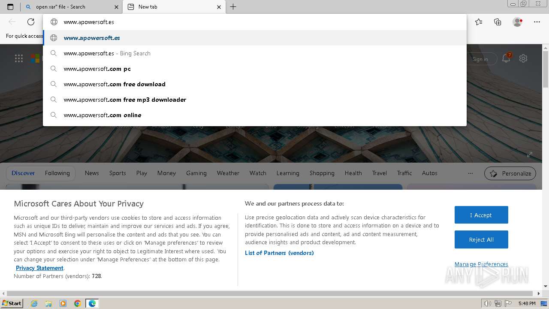The width and height of the screenshot is (549, 309).
Task: Click the horizontal scrollbar right arrow
Action: point(539,294)
